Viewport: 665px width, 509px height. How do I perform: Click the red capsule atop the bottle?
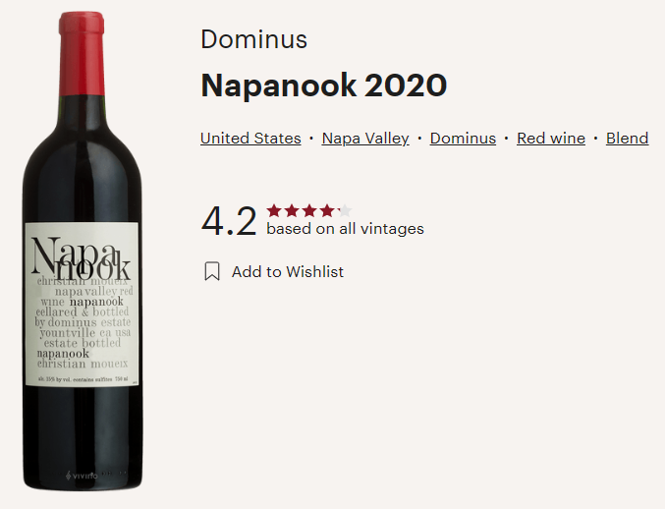pyautogui.click(x=82, y=54)
